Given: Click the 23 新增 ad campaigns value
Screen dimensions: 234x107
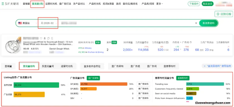Looking at the screenshot, I should 207,50.
